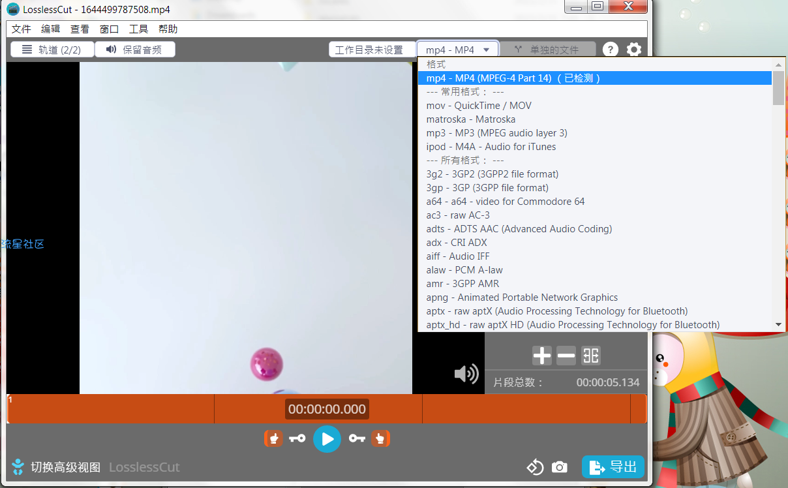Toggle 保留音频 keep audio button

(135, 50)
